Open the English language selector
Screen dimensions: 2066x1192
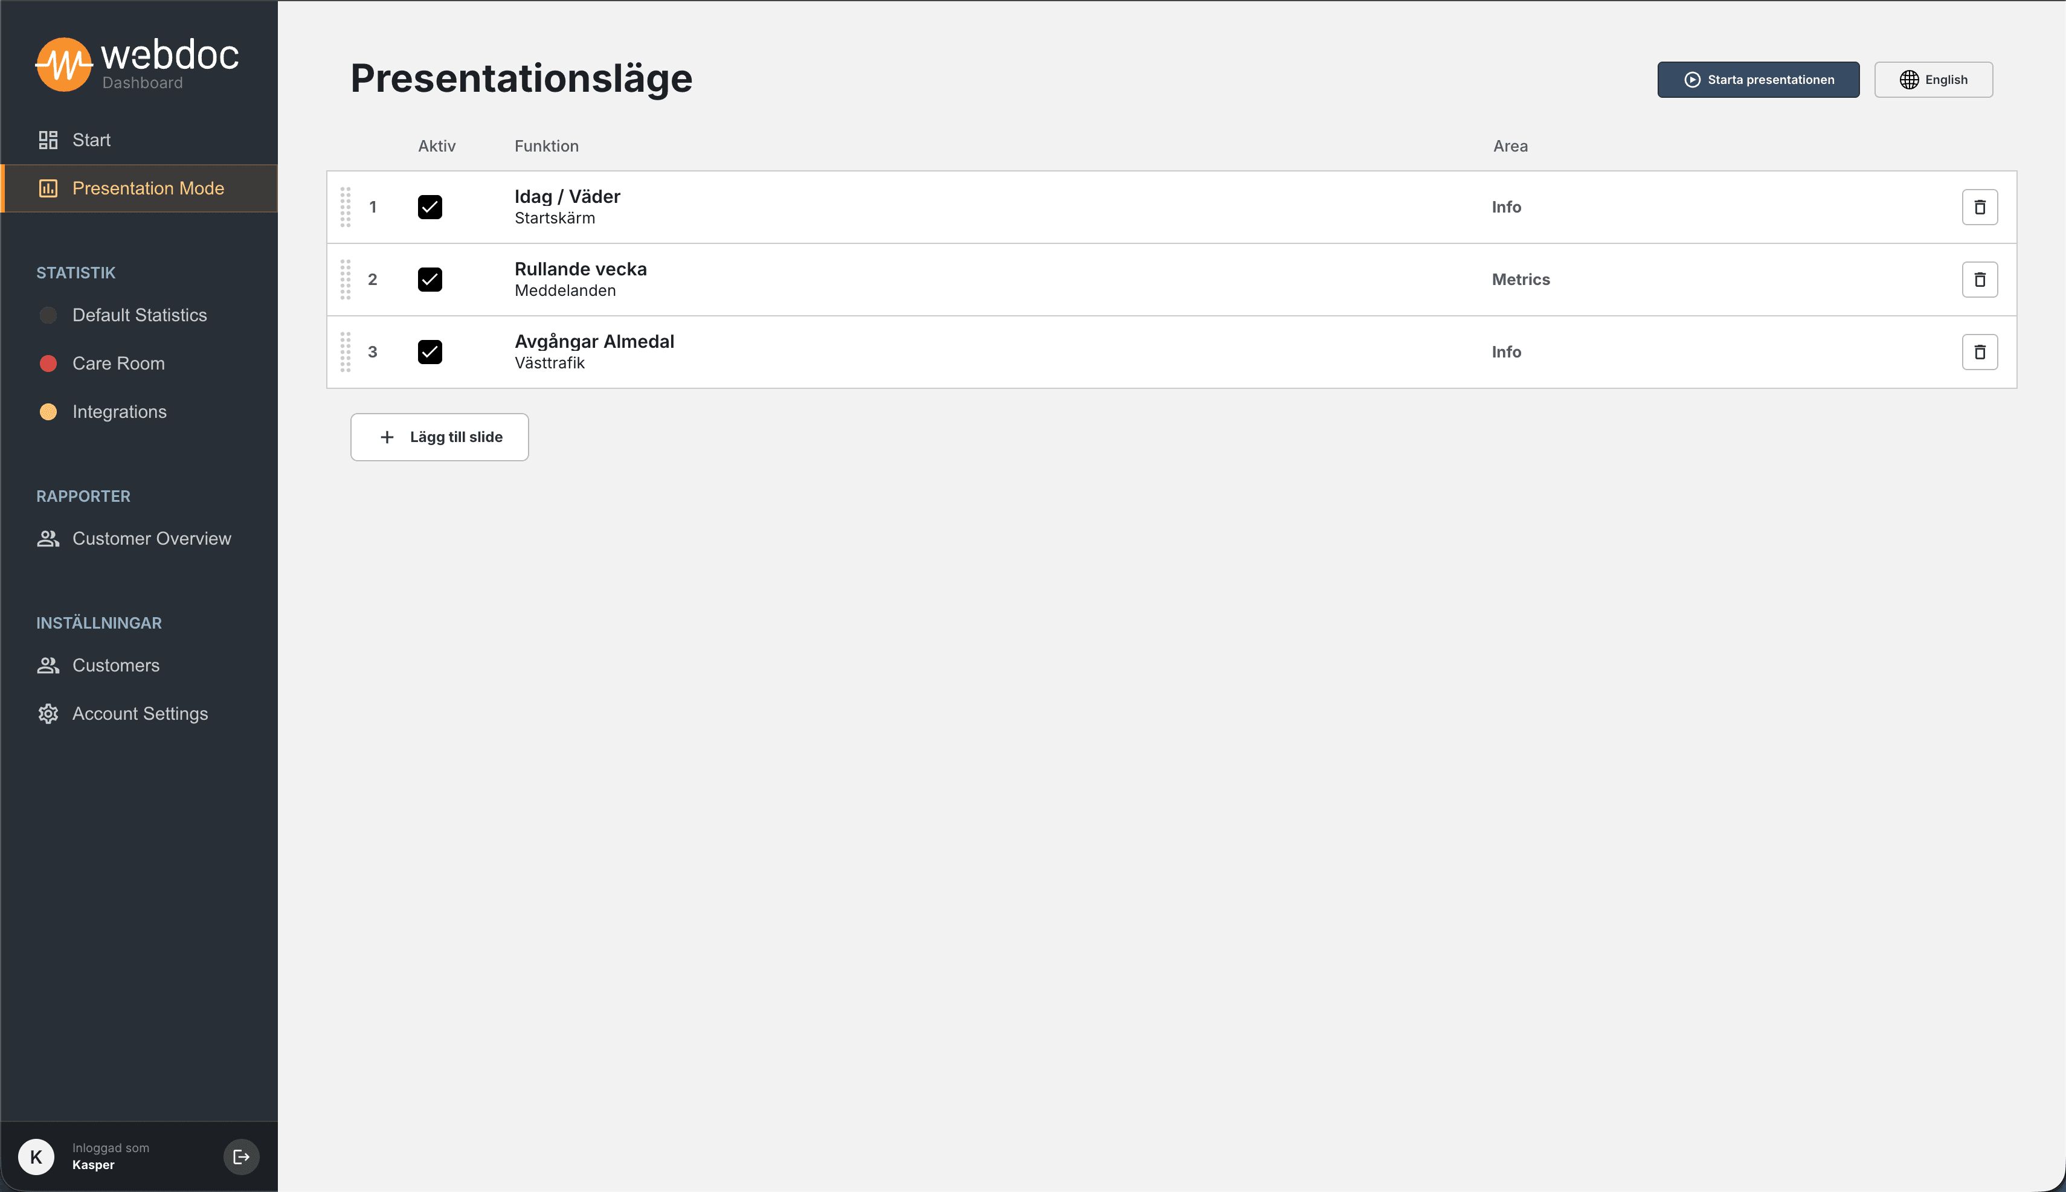(x=1932, y=80)
